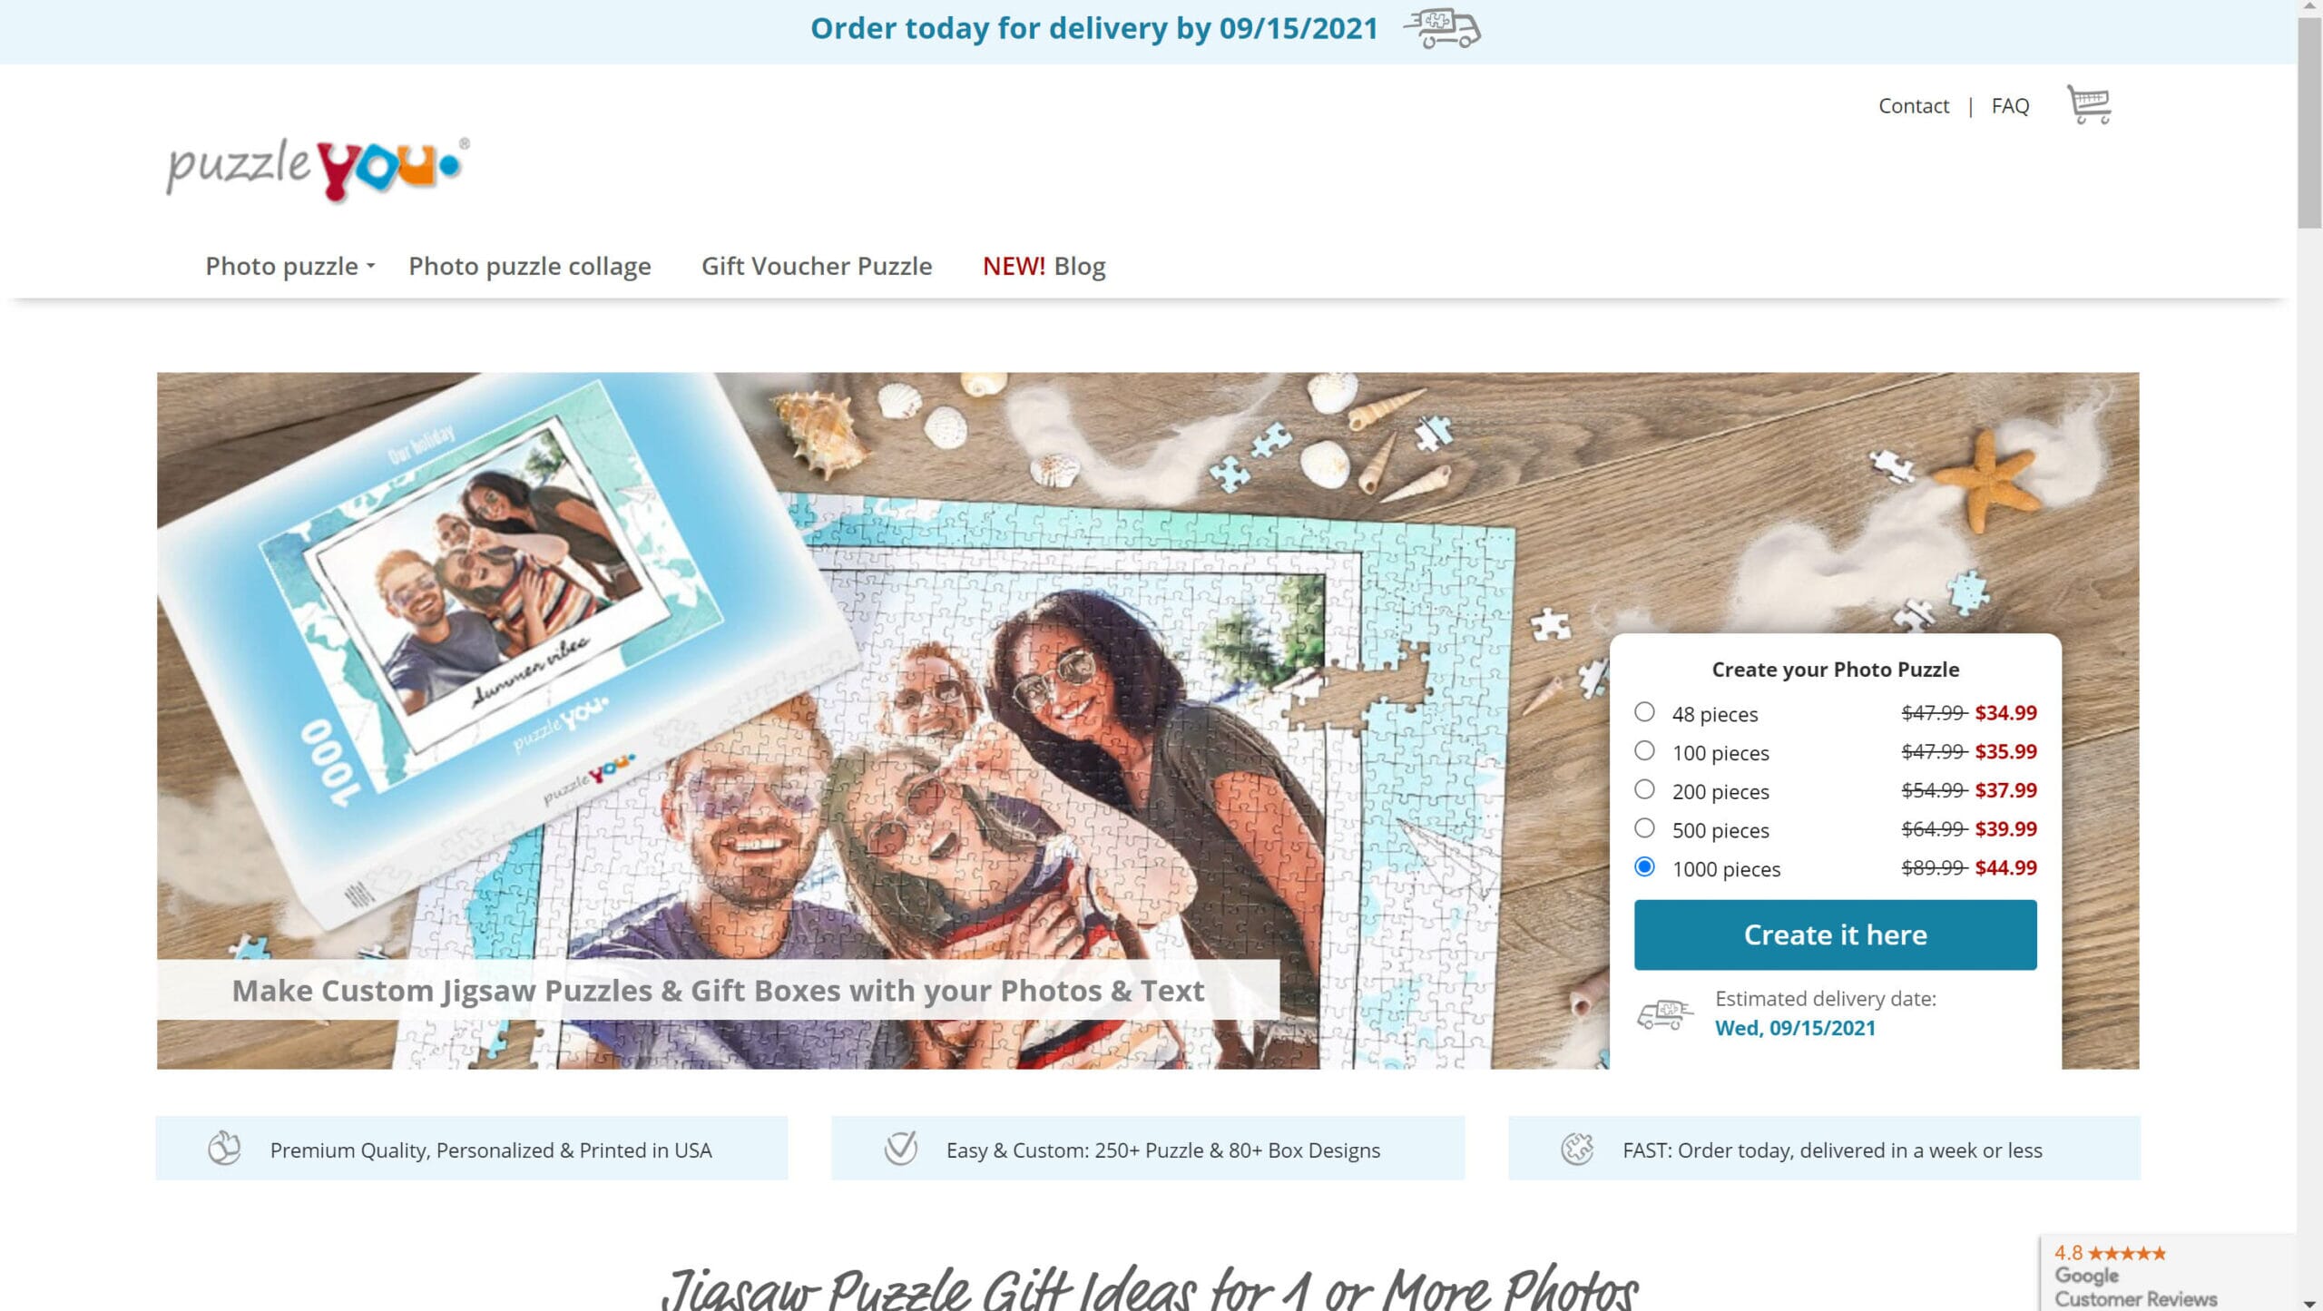Click the checkmark icon beside Easy & Custom
Viewport: 2323px width, 1311px height.
(x=900, y=1149)
